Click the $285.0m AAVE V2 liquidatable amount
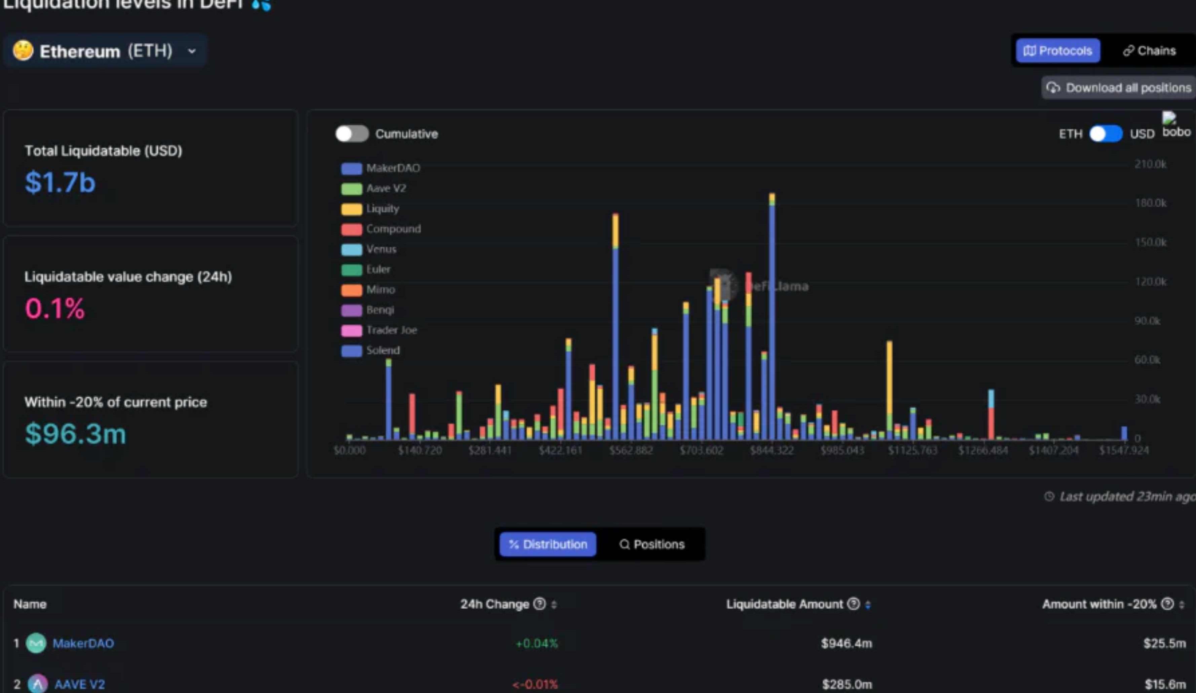The width and height of the screenshot is (1196, 693). pyautogui.click(x=847, y=684)
